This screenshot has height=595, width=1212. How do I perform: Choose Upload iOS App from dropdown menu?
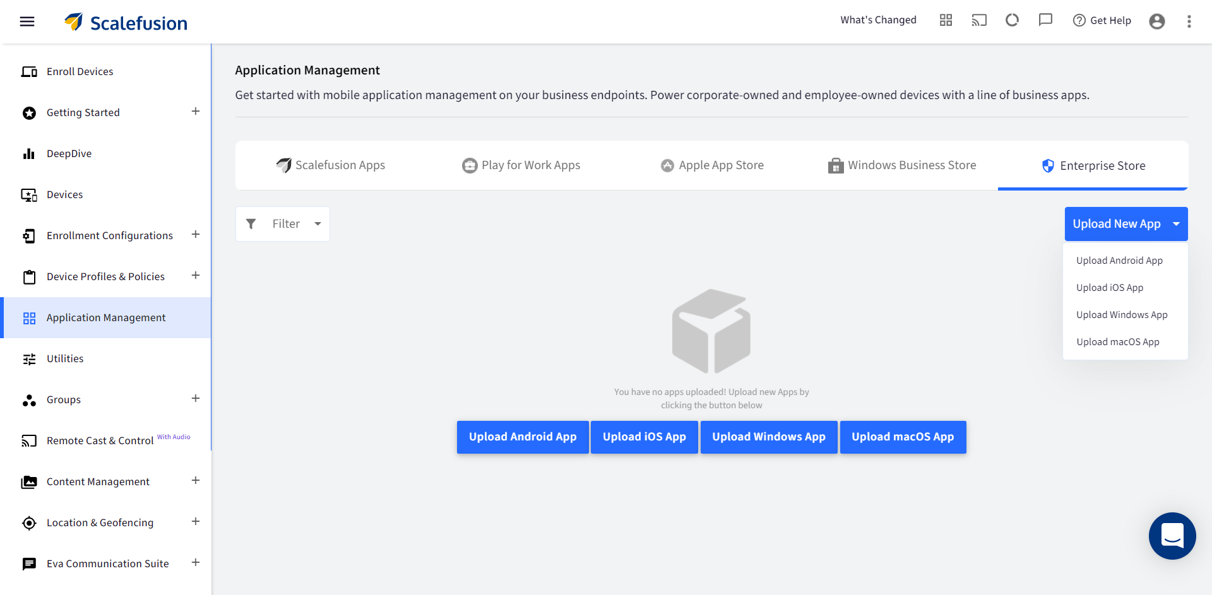pyautogui.click(x=1110, y=288)
